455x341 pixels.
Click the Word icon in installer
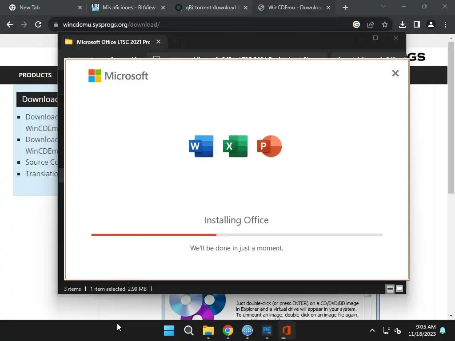pyautogui.click(x=201, y=146)
